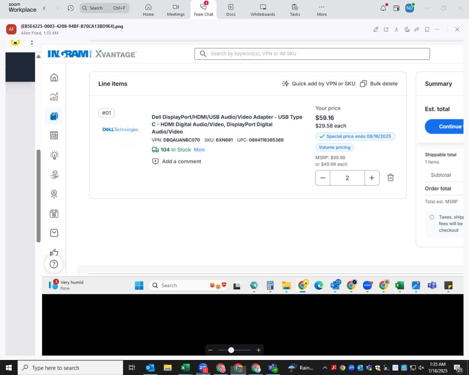469x375 pixels.
Task: Click the vertical scrollbar thumb on the left
Action: coord(38,196)
